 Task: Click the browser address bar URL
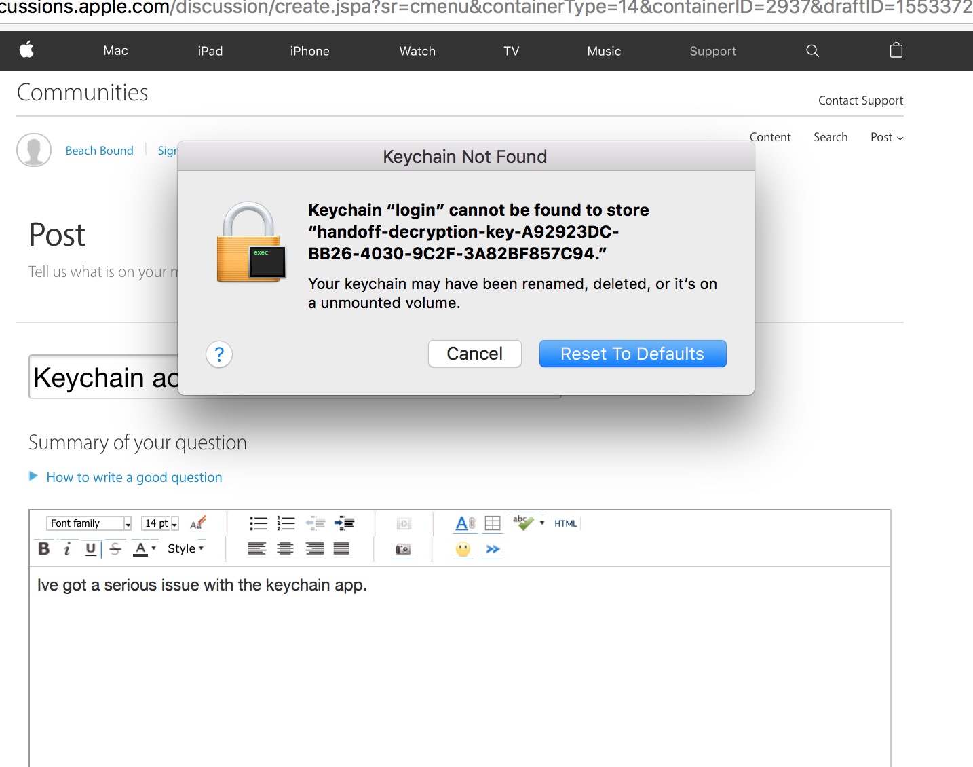(486, 8)
